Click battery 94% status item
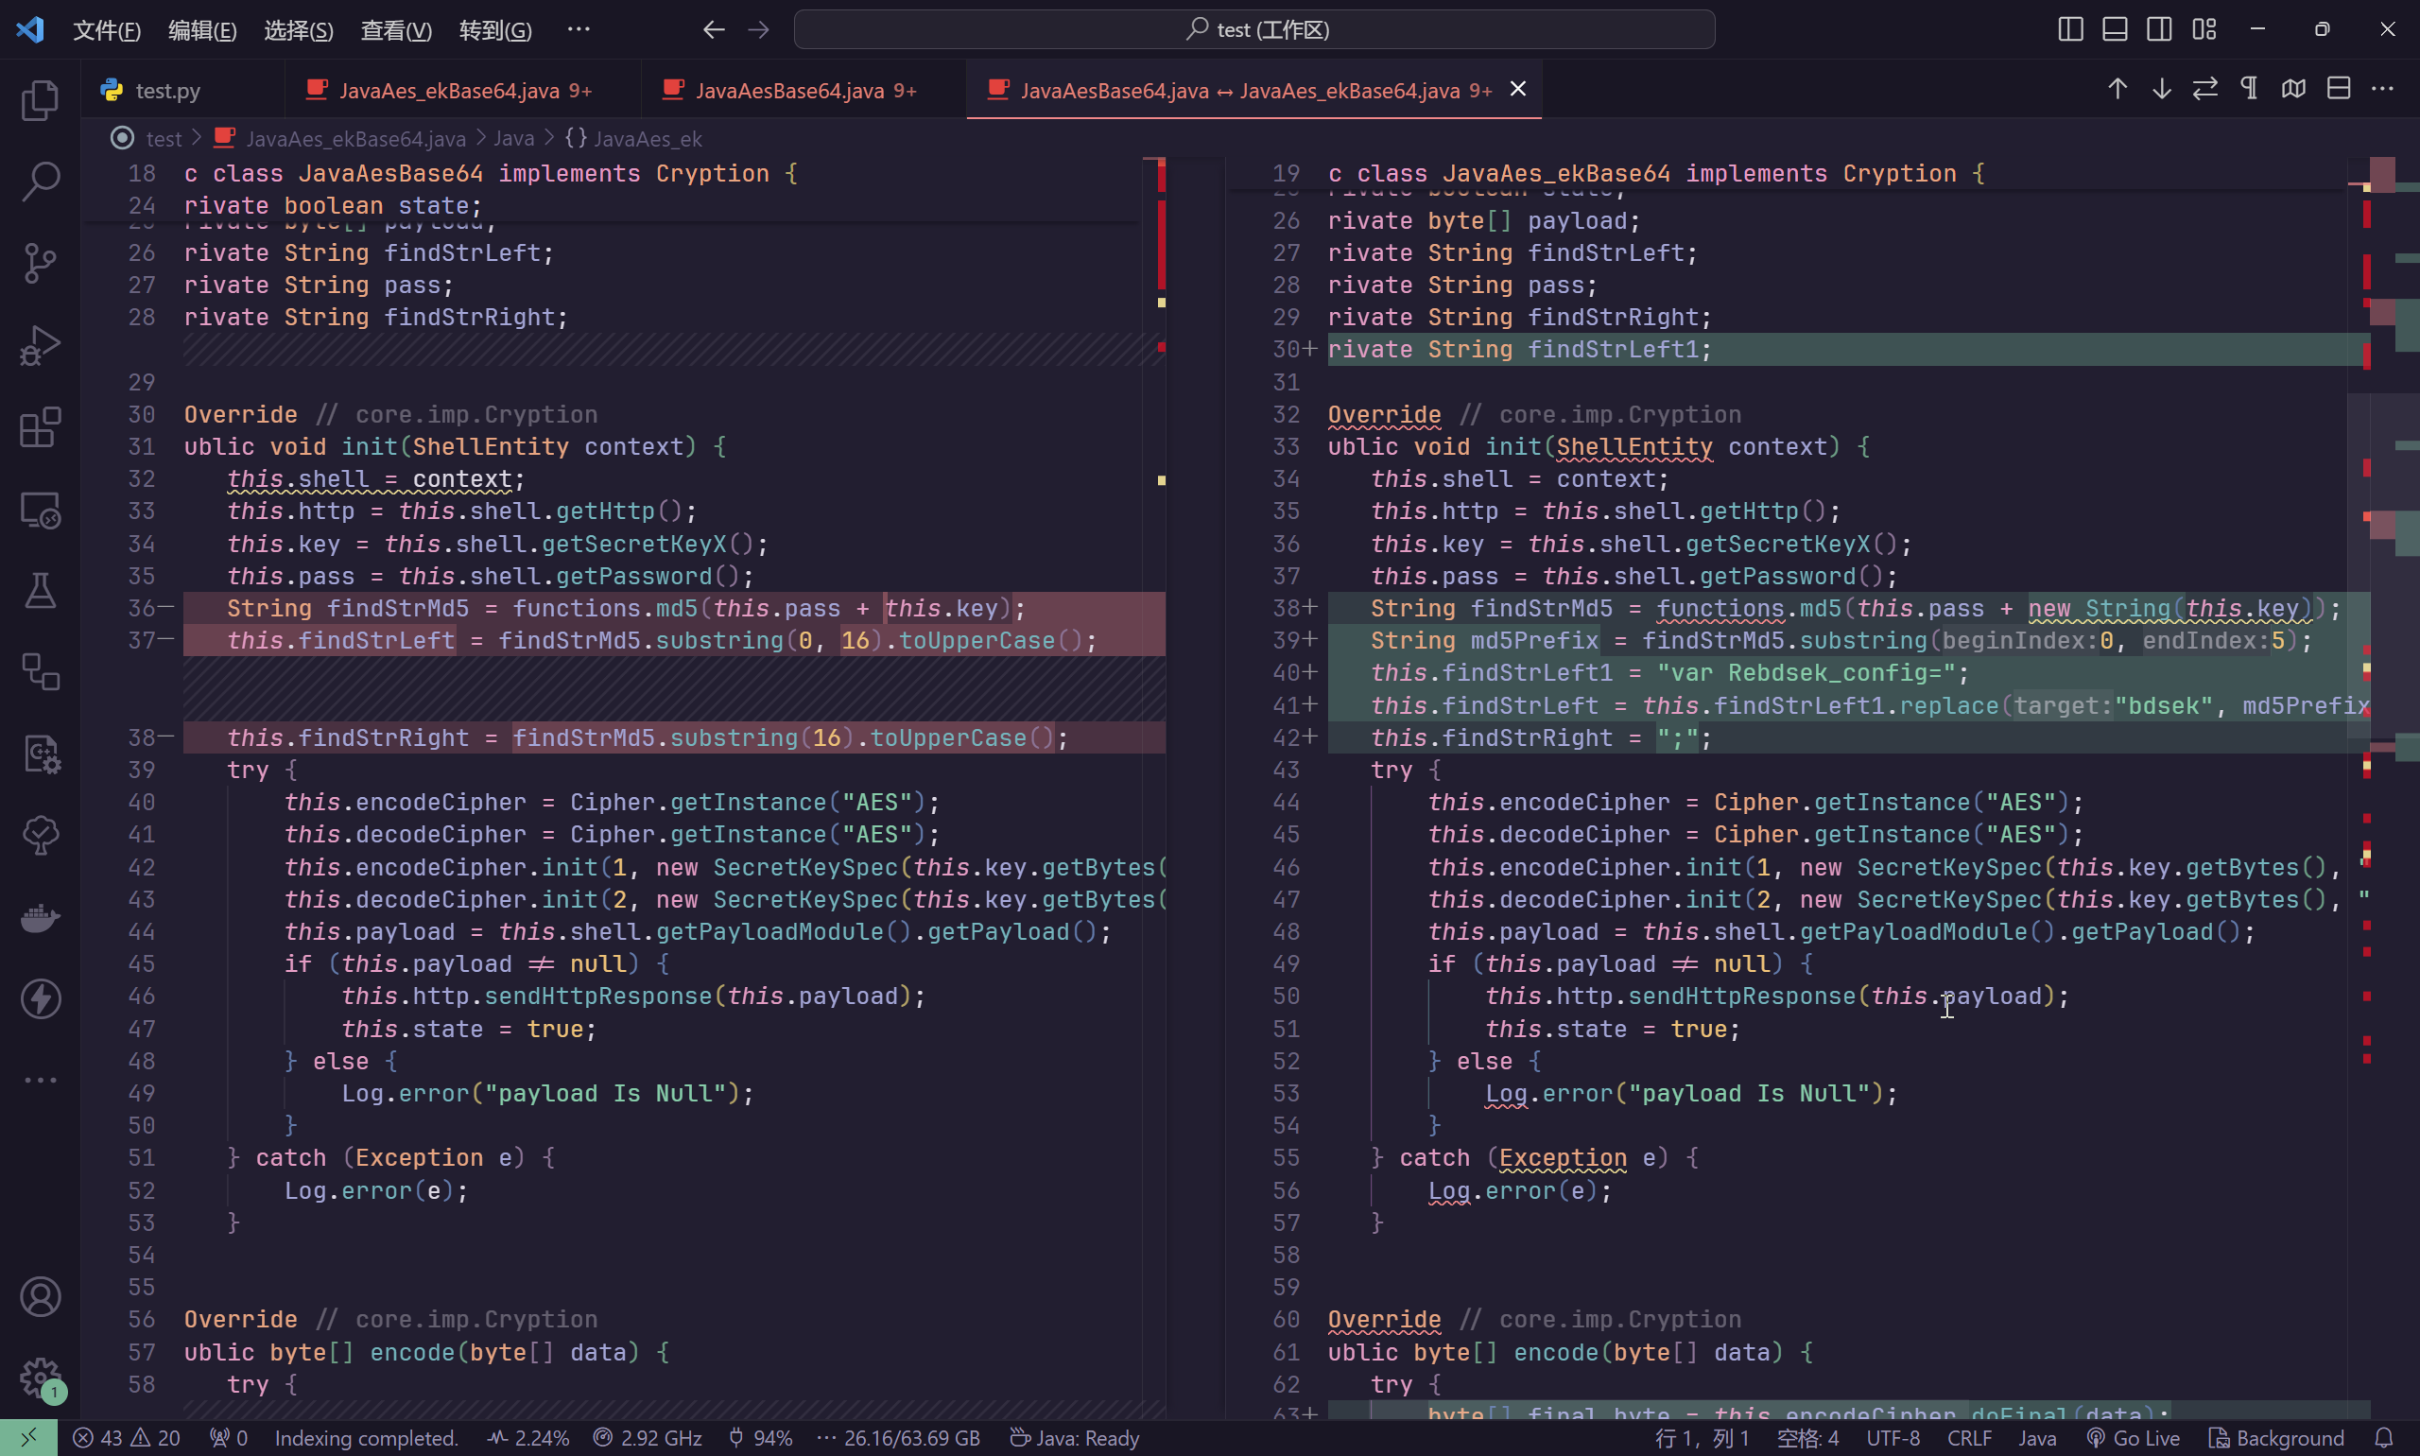This screenshot has height=1456, width=2420. [760, 1437]
